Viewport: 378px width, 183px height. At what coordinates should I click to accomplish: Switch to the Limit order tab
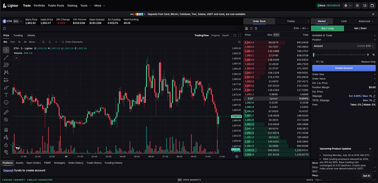pyautogui.click(x=344, y=21)
